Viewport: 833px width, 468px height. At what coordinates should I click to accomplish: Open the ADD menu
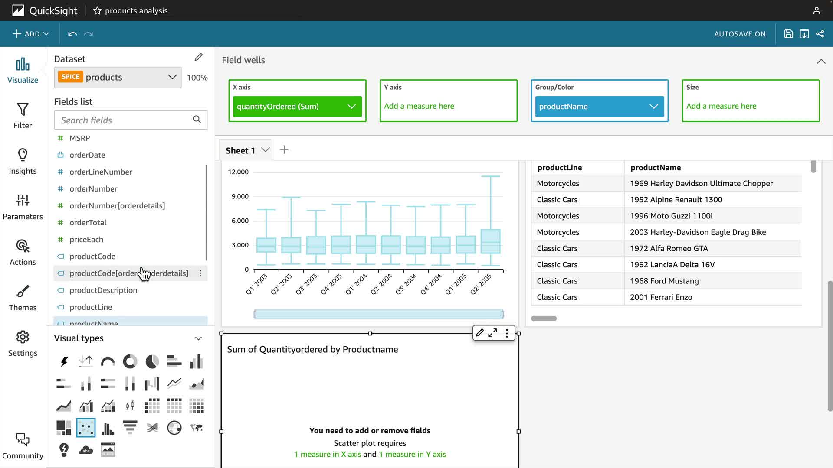tap(31, 34)
